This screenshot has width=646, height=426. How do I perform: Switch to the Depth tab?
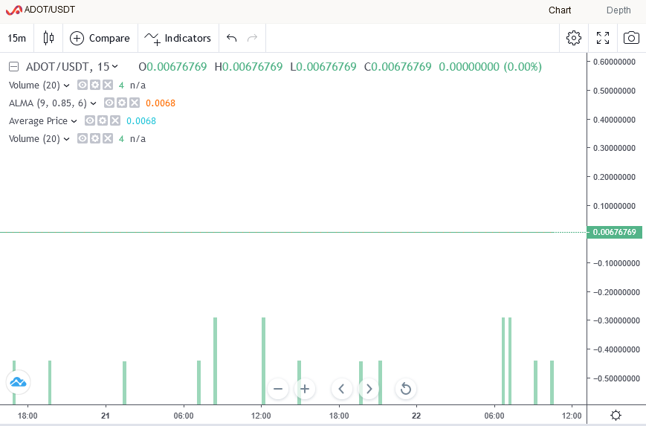pyautogui.click(x=618, y=10)
